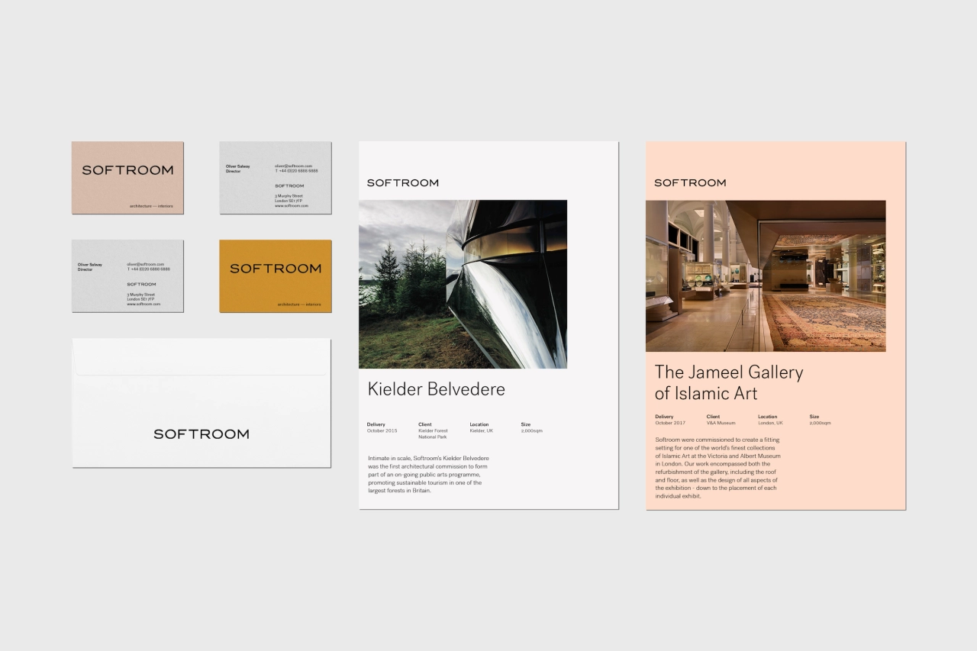Click the paragraph starting "Intimate in scale"
Image resolution: width=977 pixels, height=651 pixels.
(x=427, y=475)
